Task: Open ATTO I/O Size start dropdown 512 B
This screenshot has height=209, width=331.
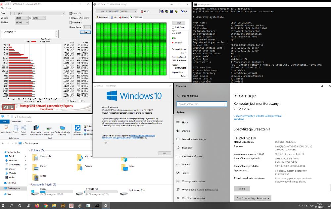Action: [x=22, y=18]
